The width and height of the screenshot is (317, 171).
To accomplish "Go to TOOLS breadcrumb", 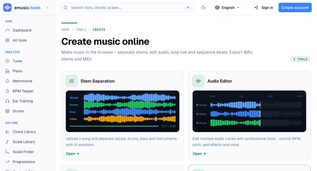I will (x=81, y=30).
